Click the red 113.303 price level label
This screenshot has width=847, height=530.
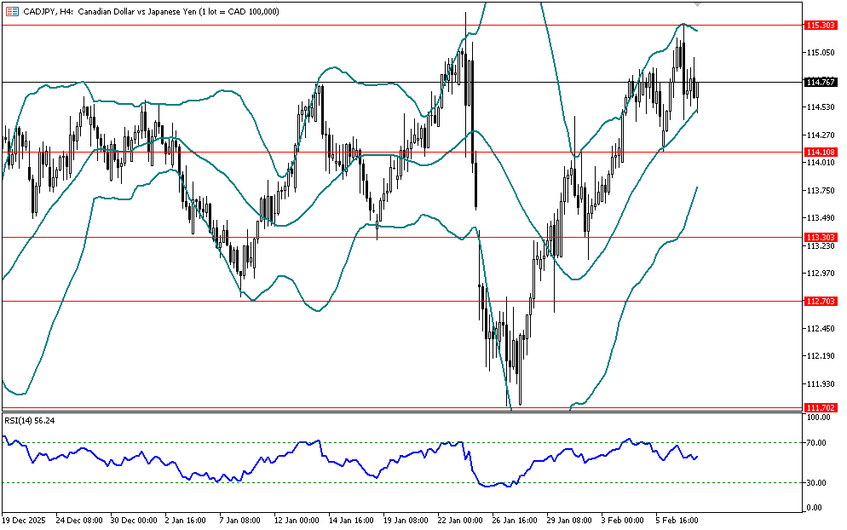coord(819,237)
